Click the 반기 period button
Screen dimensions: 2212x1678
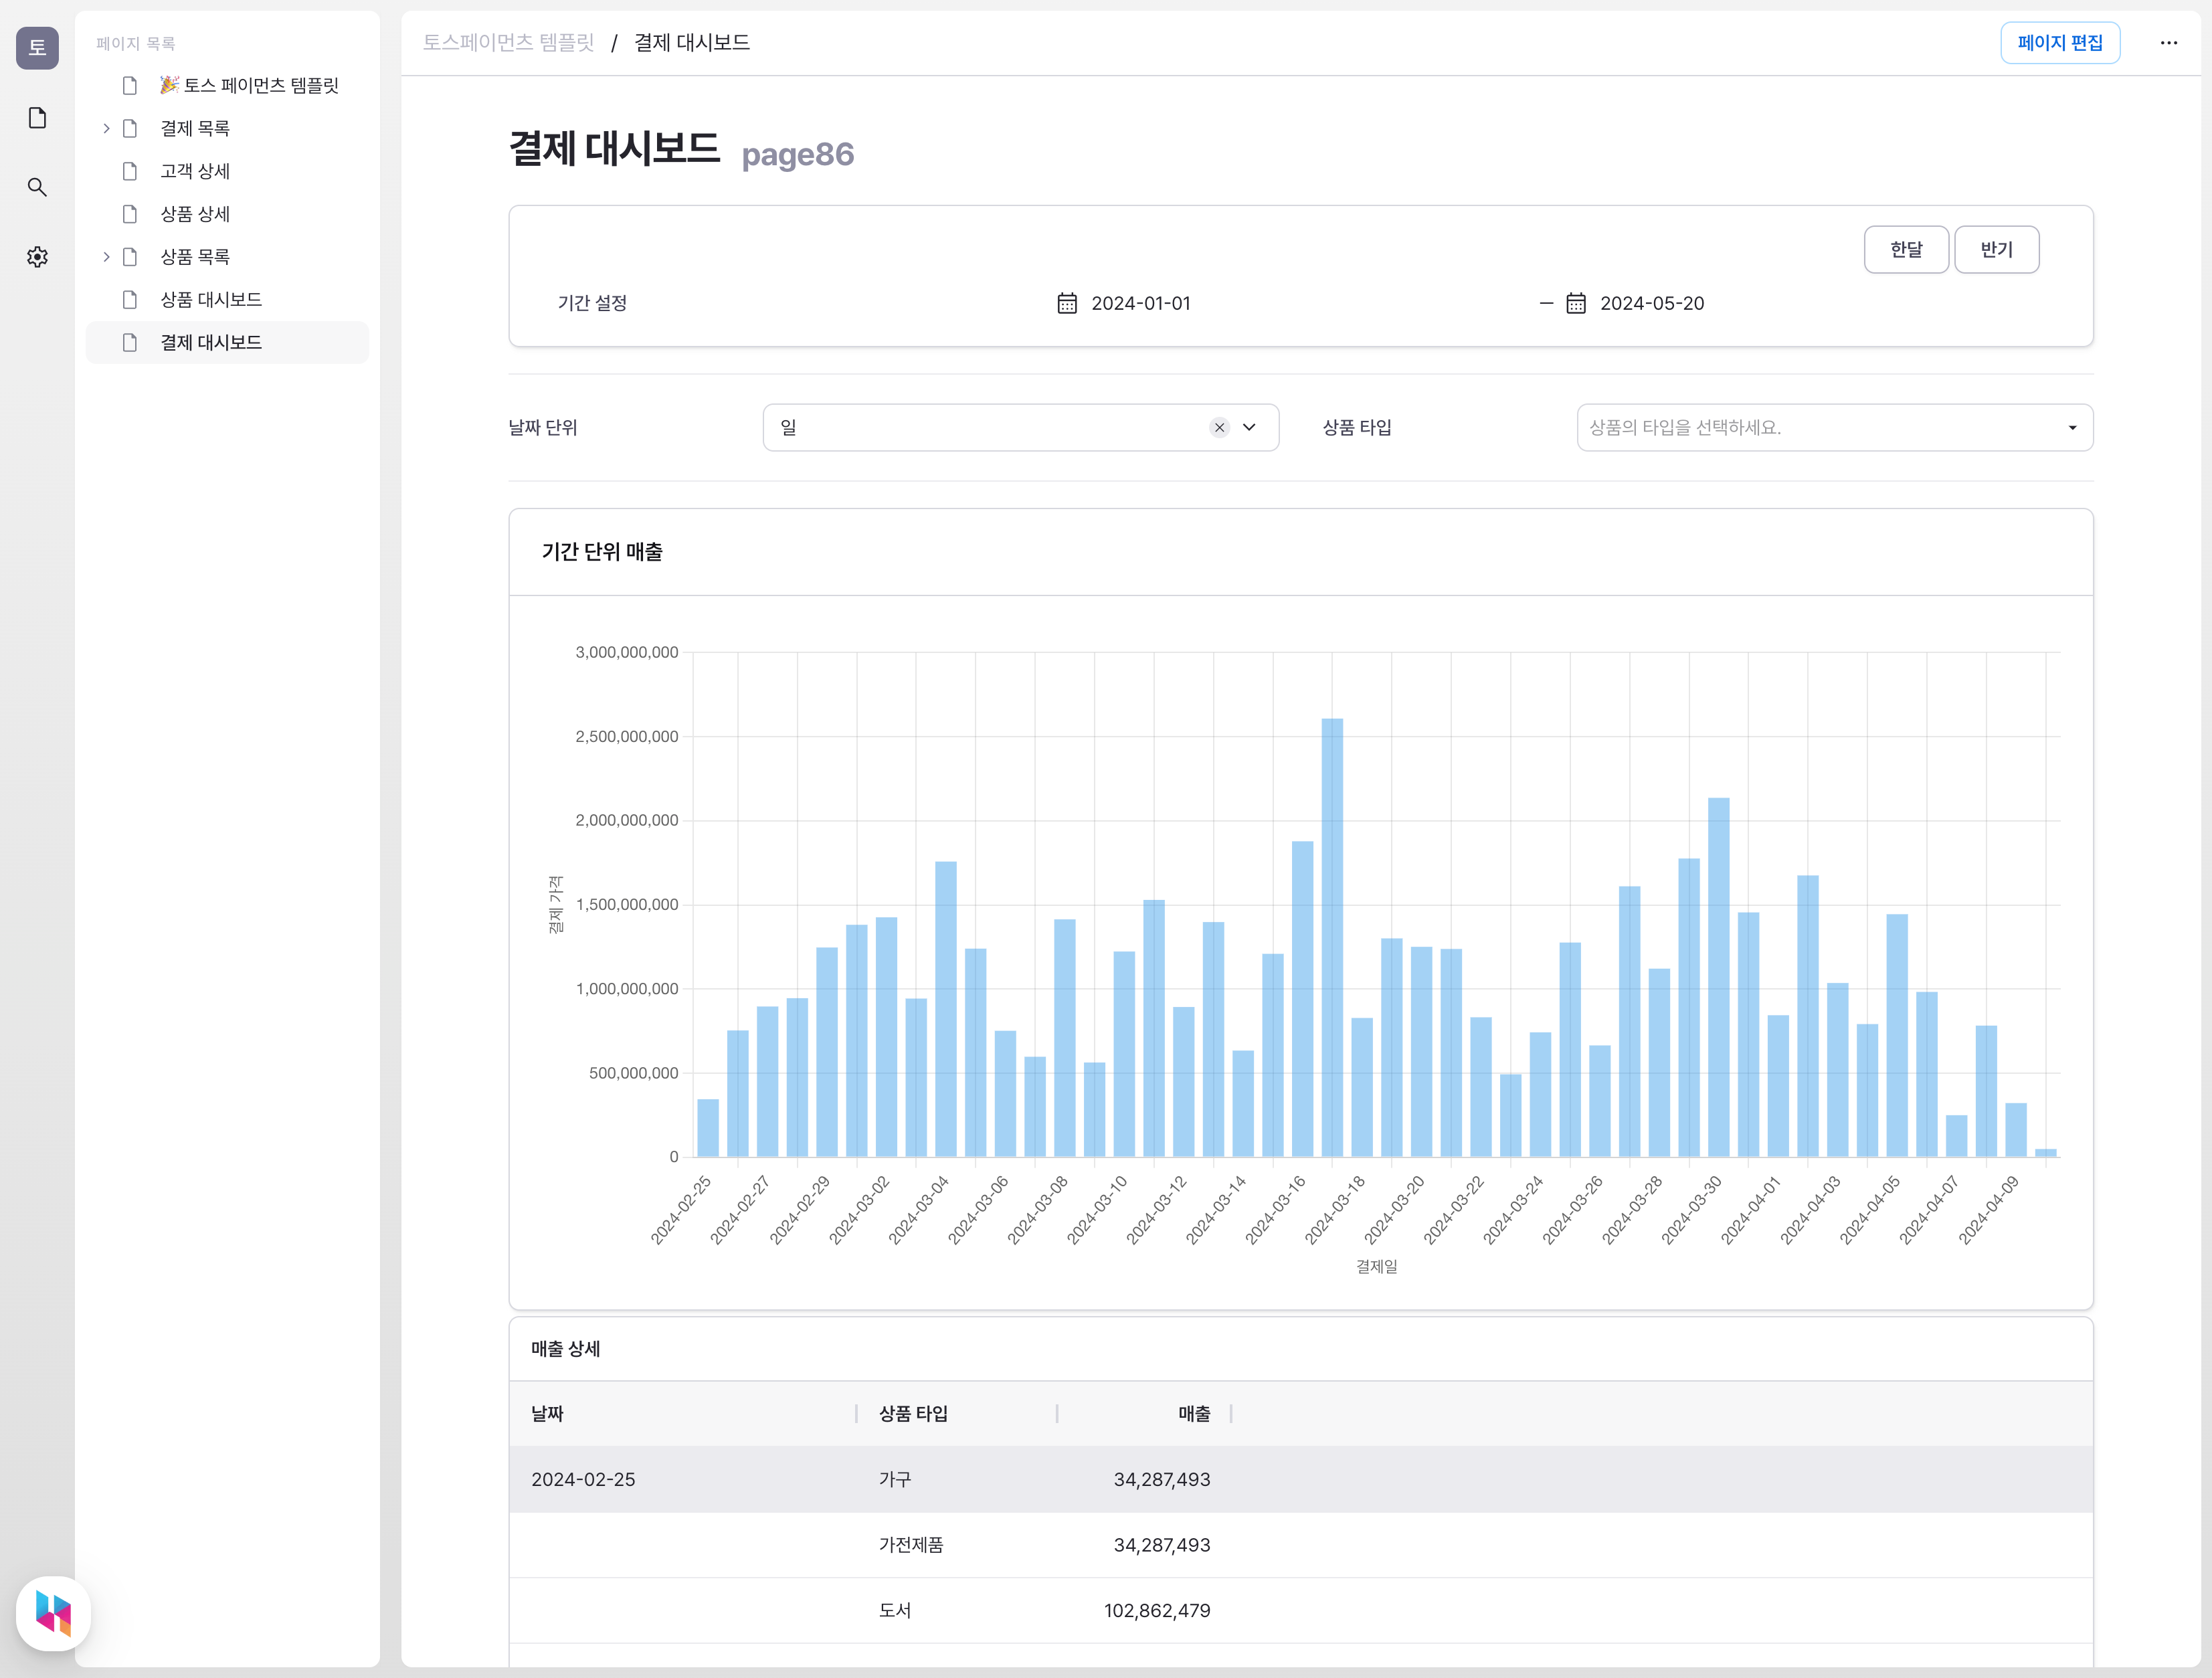(x=1996, y=249)
